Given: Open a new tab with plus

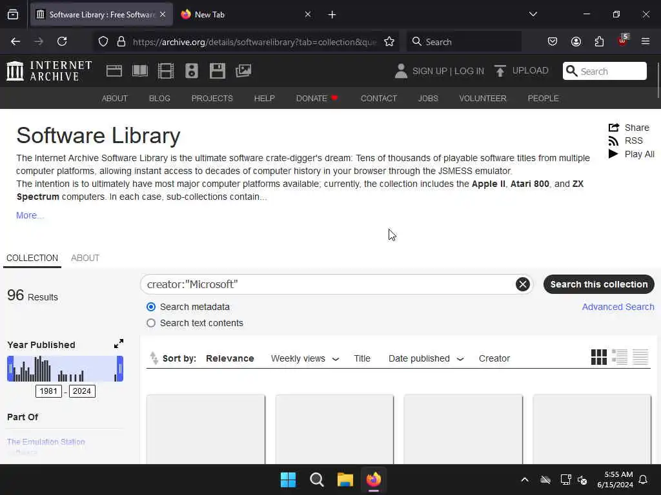Looking at the screenshot, I should 332,15.
